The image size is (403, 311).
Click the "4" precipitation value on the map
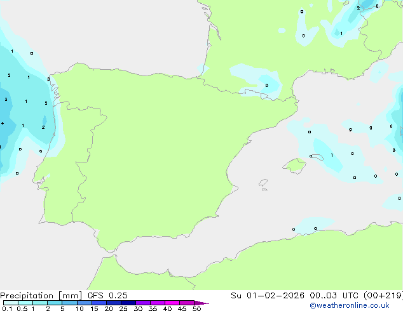(3, 123)
